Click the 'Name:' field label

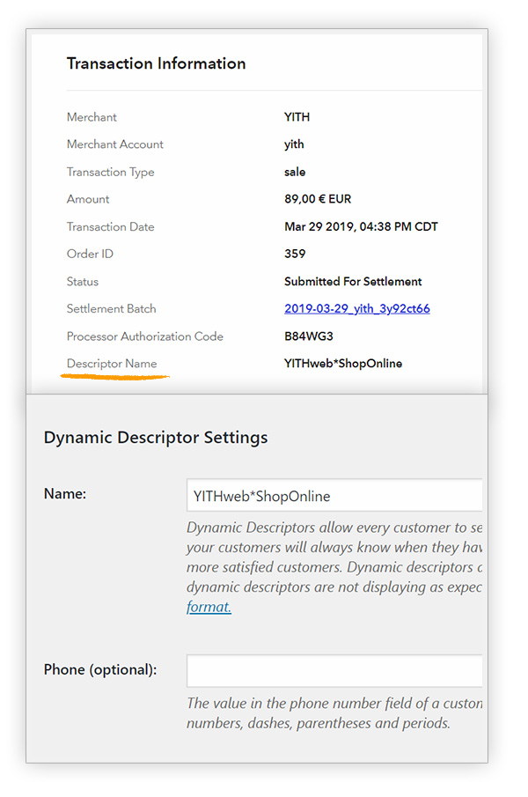pyautogui.click(x=65, y=494)
